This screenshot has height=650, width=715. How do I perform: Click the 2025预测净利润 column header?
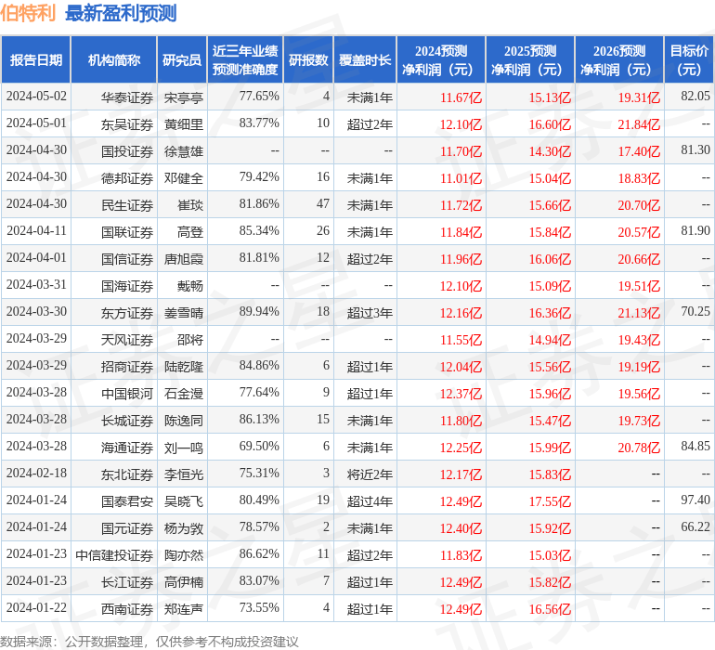[x=530, y=60]
